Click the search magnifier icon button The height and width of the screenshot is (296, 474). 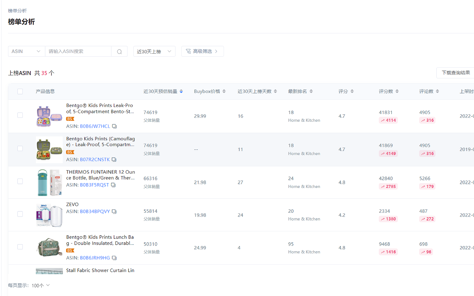point(119,51)
